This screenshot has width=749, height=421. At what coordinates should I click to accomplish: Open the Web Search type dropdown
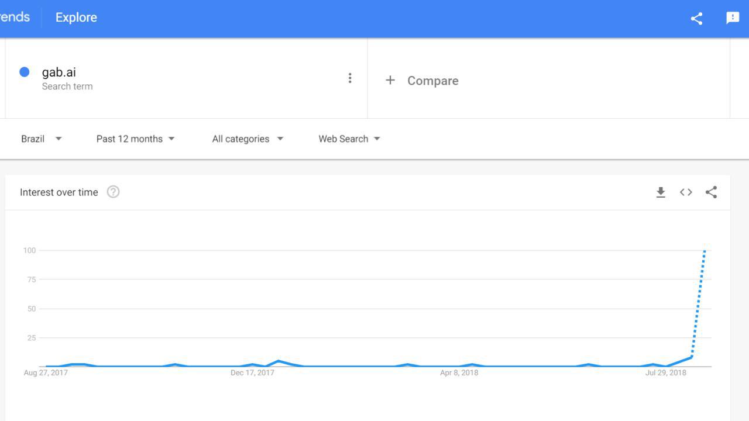349,139
